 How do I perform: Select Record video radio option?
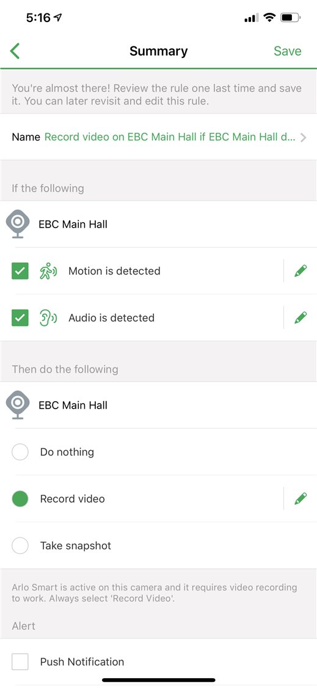pyautogui.click(x=20, y=499)
